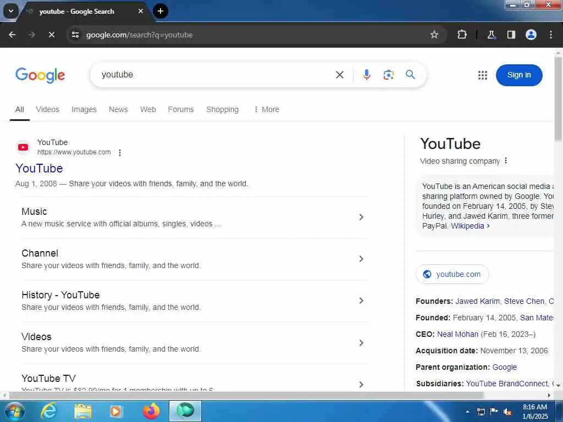The width and height of the screenshot is (563, 422).
Task: Open the Google parent organization link
Action: (505, 368)
